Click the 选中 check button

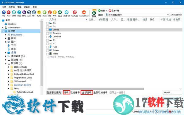point(67,92)
